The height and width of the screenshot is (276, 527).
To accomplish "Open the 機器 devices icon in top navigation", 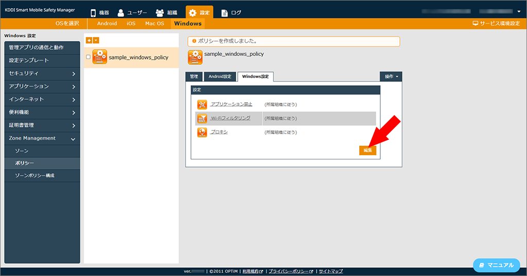I will pyautogui.click(x=93, y=13).
